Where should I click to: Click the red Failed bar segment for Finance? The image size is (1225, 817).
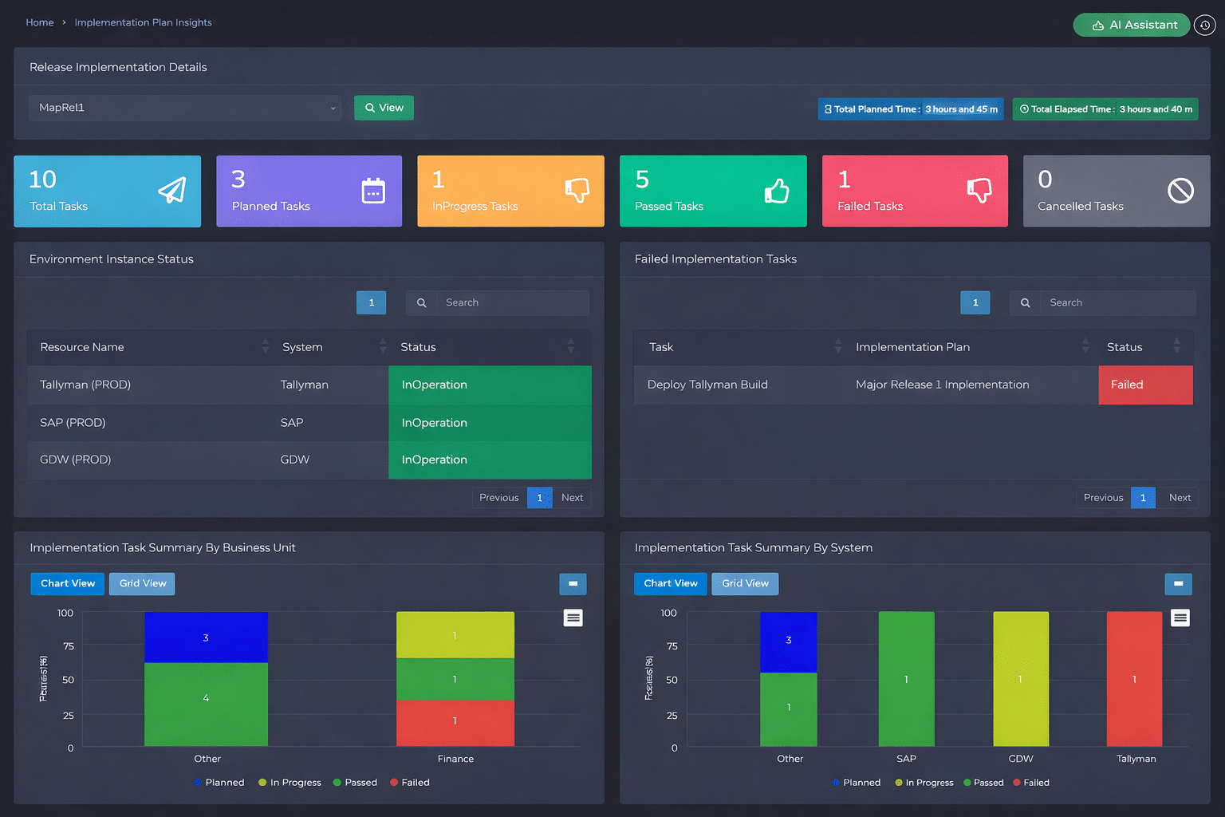(455, 722)
